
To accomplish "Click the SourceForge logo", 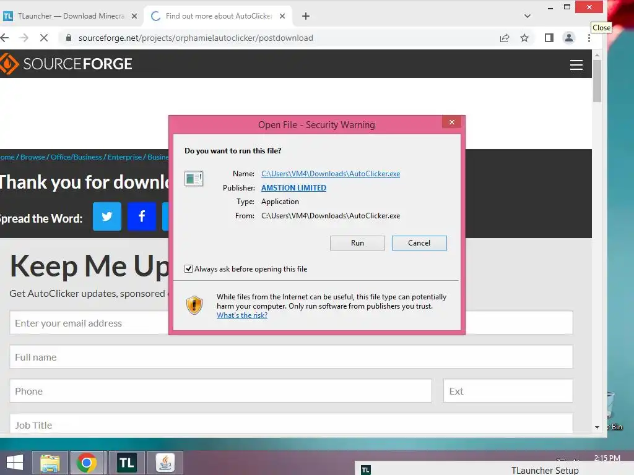I will pos(66,64).
